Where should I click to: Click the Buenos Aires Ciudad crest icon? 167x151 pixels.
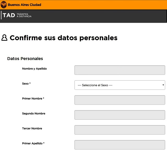click(x=4, y=5)
